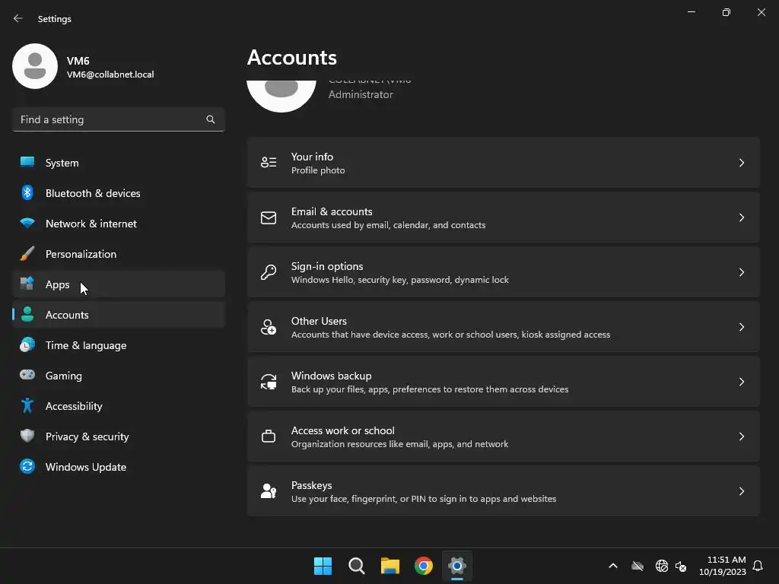Click the Windows Update sync icon
Viewport: 779px width, 584px height.
pyautogui.click(x=27, y=466)
